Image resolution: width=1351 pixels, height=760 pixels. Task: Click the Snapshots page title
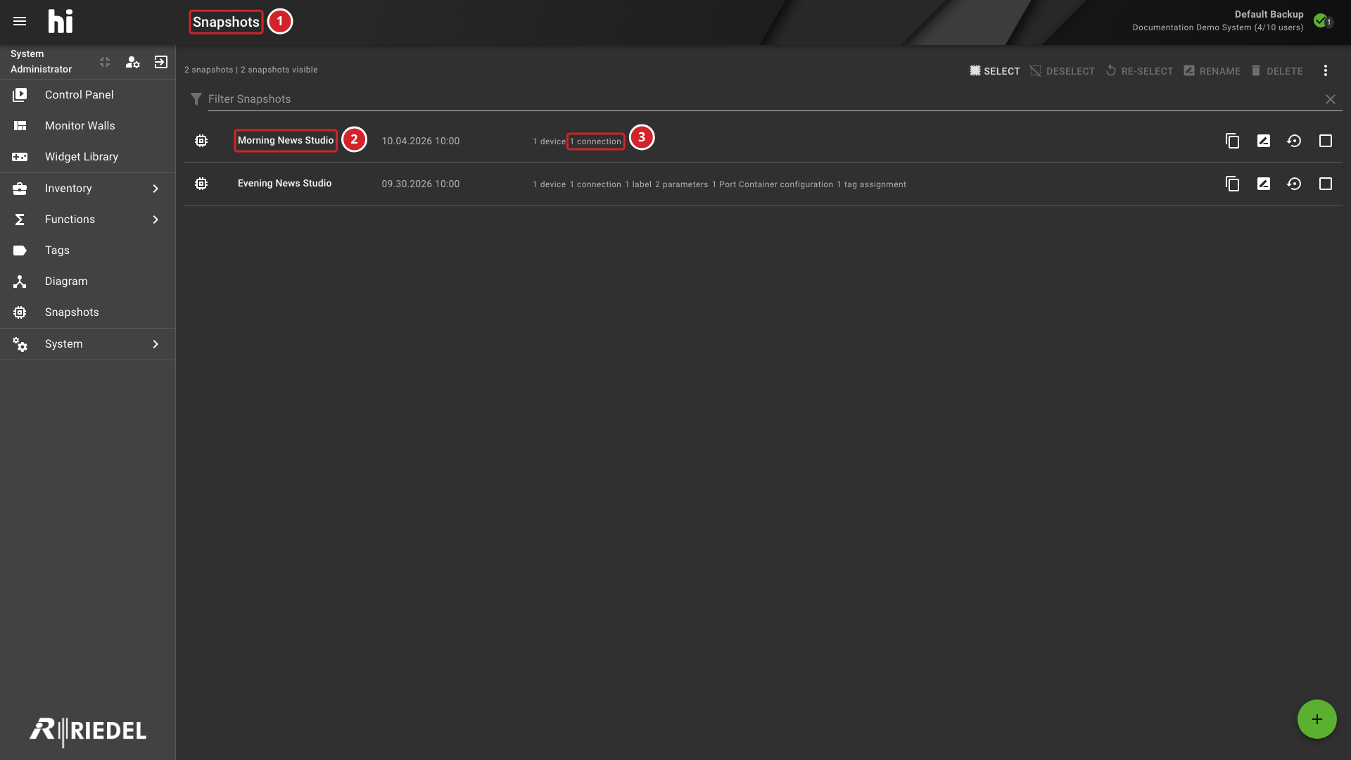[x=226, y=22]
